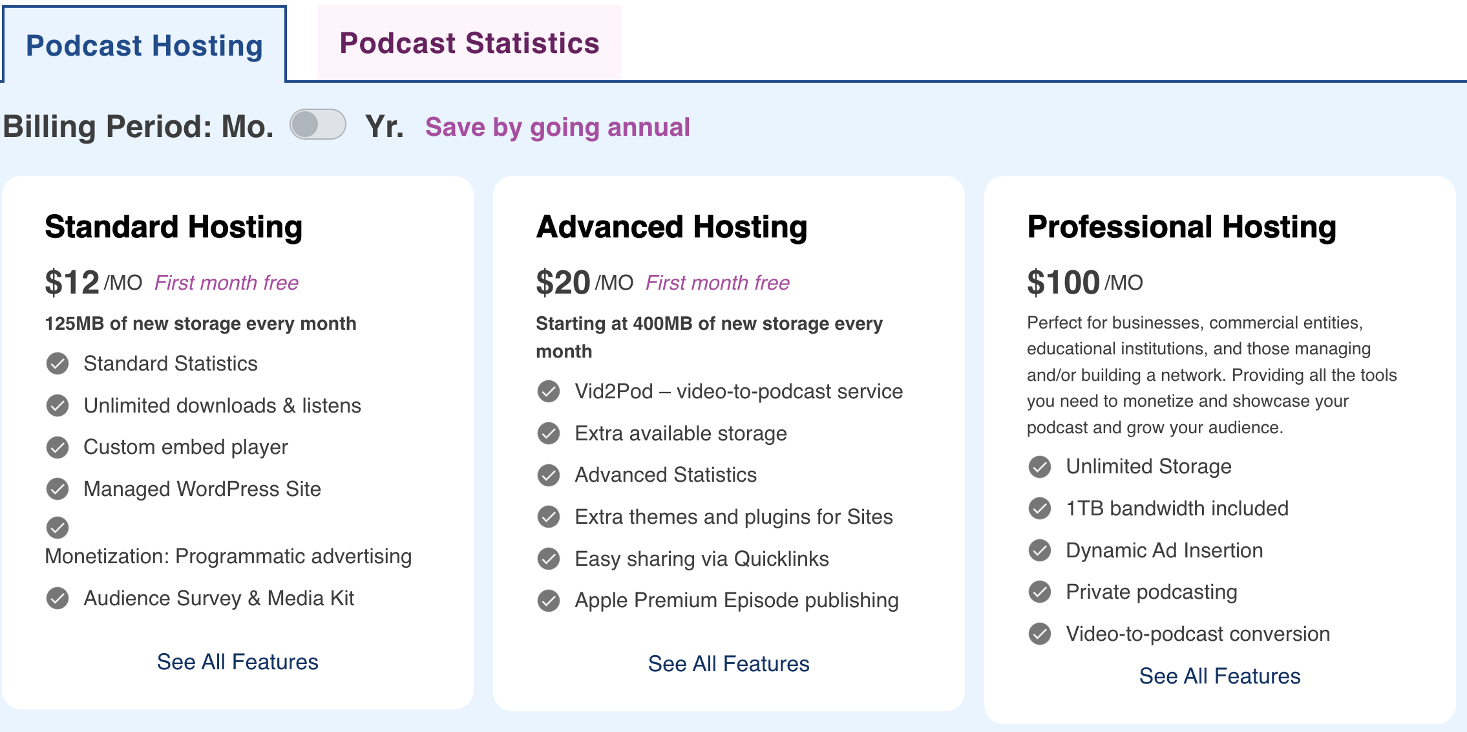The image size is (1467, 732).
Task: Click the Professional Hosting $100 price
Action: coord(1063,283)
